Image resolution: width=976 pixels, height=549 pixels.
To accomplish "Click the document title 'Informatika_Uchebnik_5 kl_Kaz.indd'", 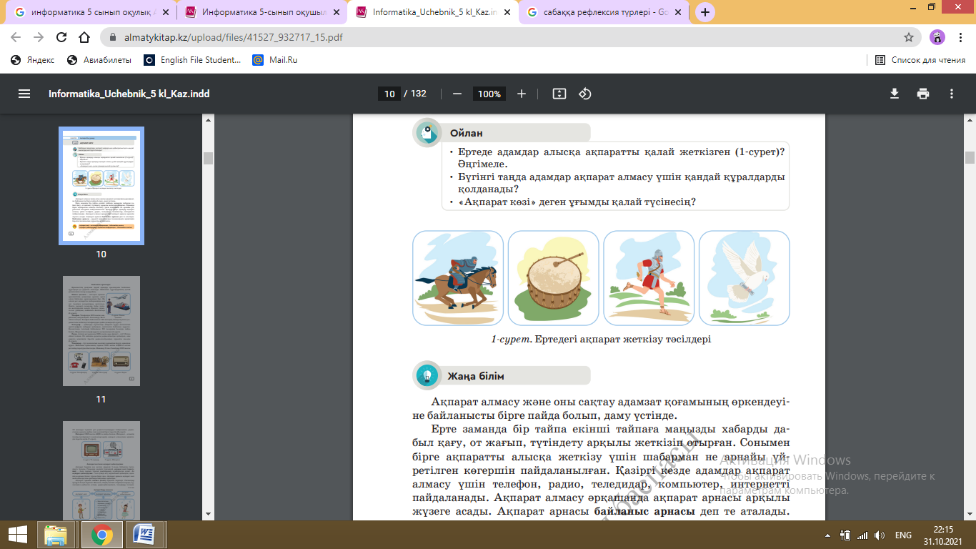I will [129, 94].
